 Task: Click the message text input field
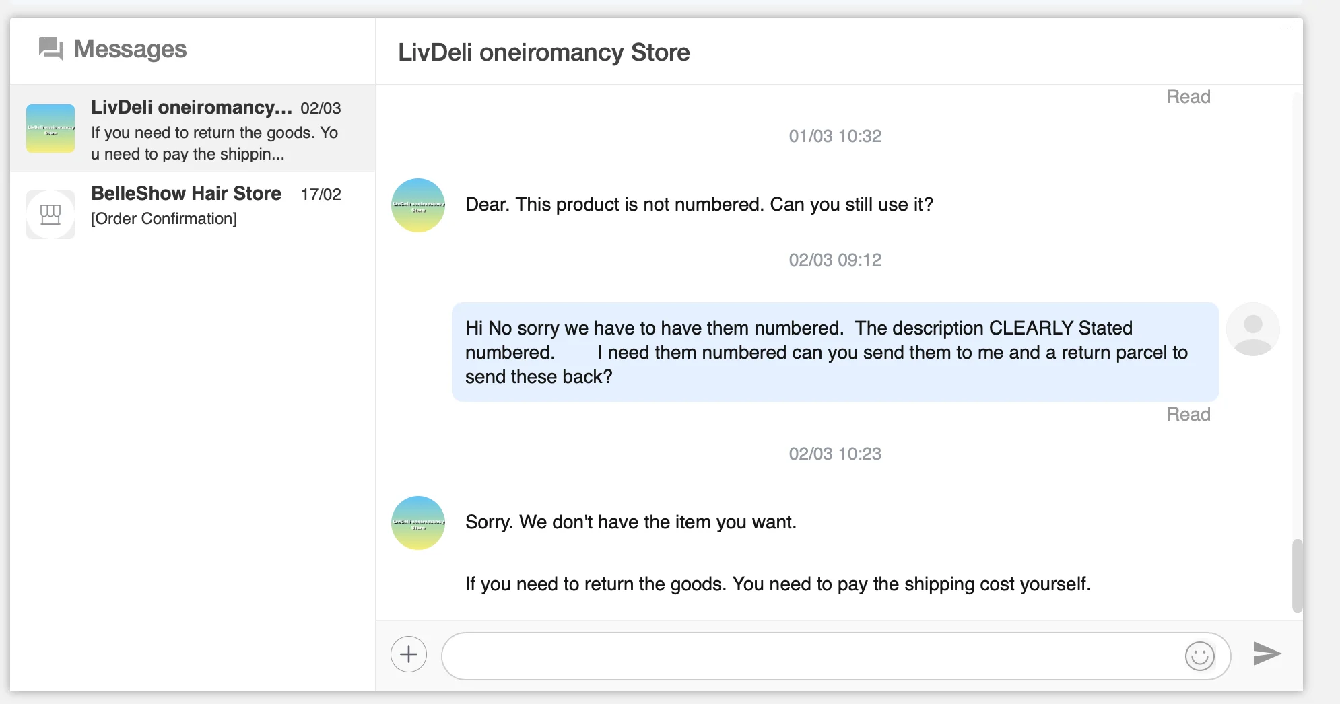click(x=808, y=656)
